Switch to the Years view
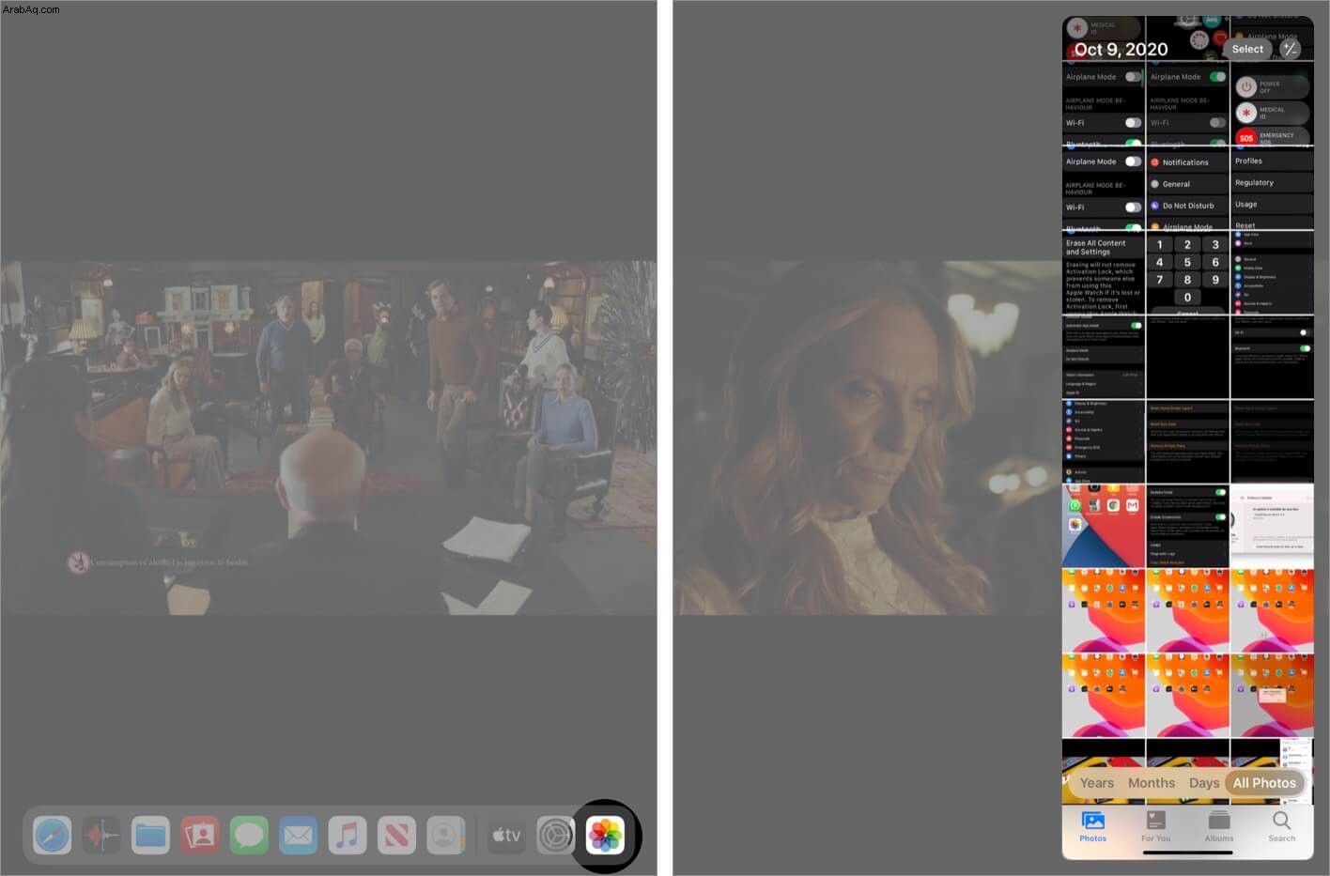Viewport: 1330px width, 876px height. [x=1096, y=783]
